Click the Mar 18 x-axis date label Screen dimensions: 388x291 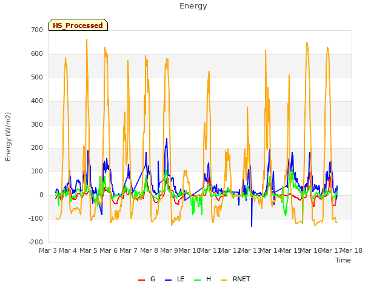click(x=352, y=250)
